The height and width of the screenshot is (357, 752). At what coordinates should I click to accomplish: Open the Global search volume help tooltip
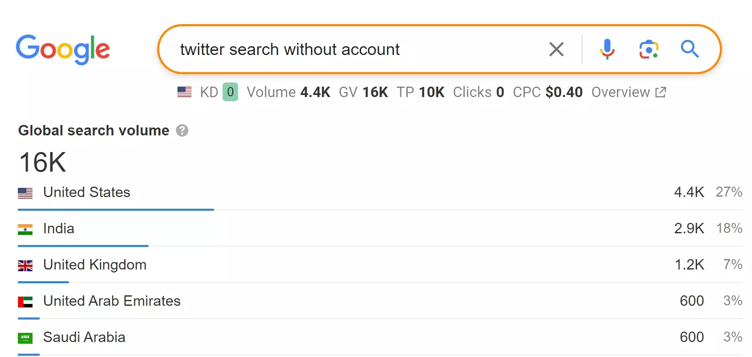[182, 130]
